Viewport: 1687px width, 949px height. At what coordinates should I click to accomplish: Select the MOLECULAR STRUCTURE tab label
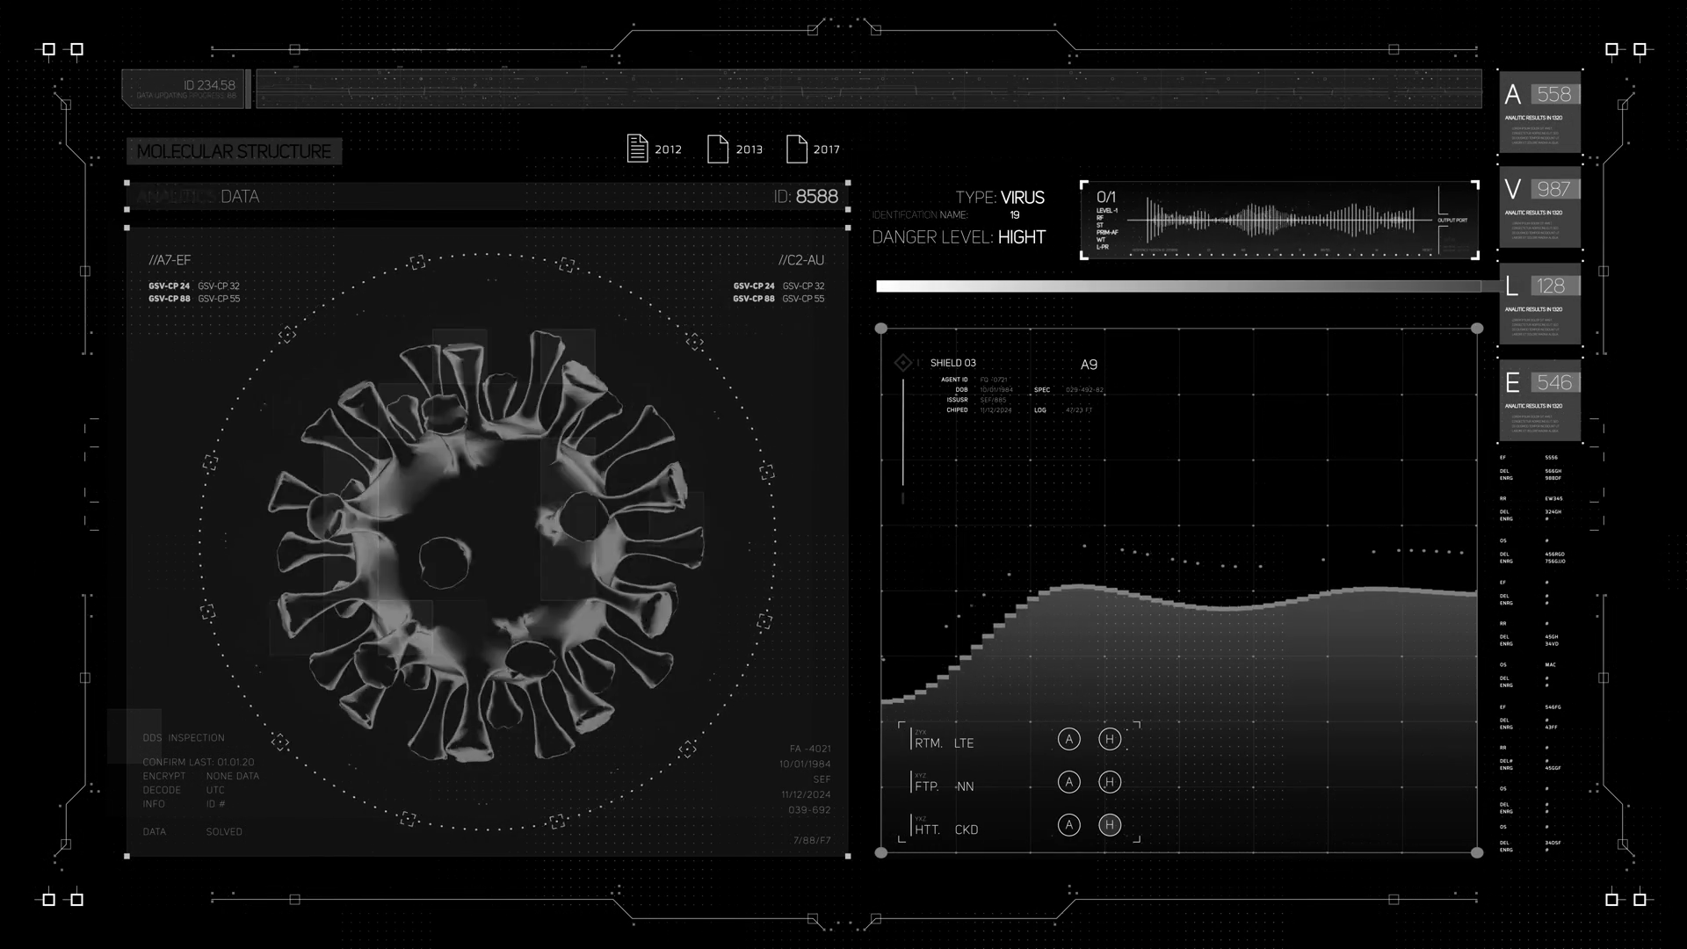click(x=234, y=152)
